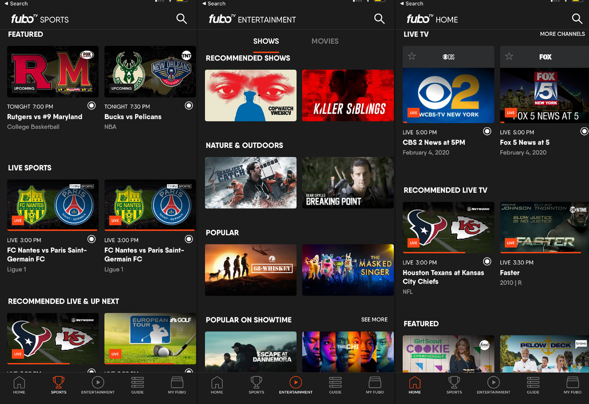Record Rutgers vs #9 Maryland game

point(92,106)
